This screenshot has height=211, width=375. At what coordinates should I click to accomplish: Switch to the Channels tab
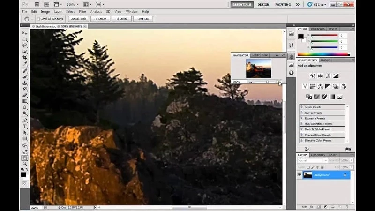[x=318, y=155]
